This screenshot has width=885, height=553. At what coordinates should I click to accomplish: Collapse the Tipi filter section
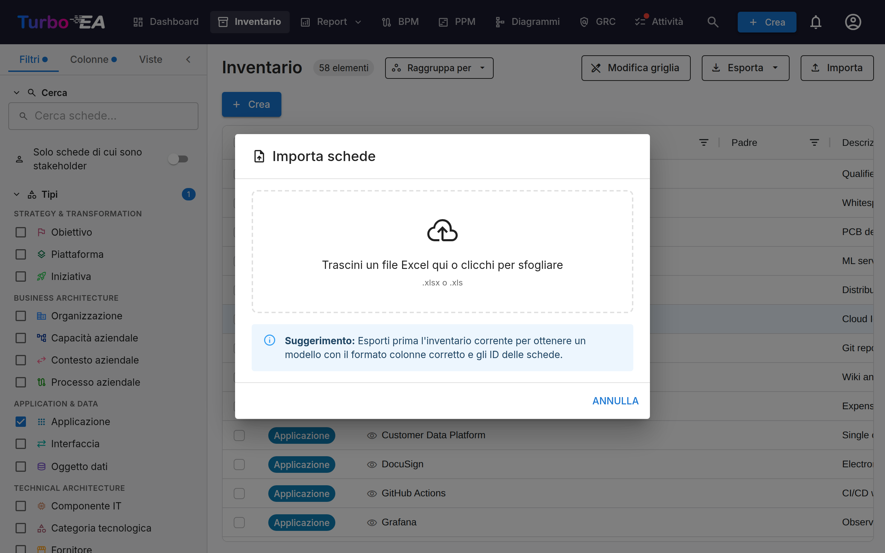coord(17,194)
